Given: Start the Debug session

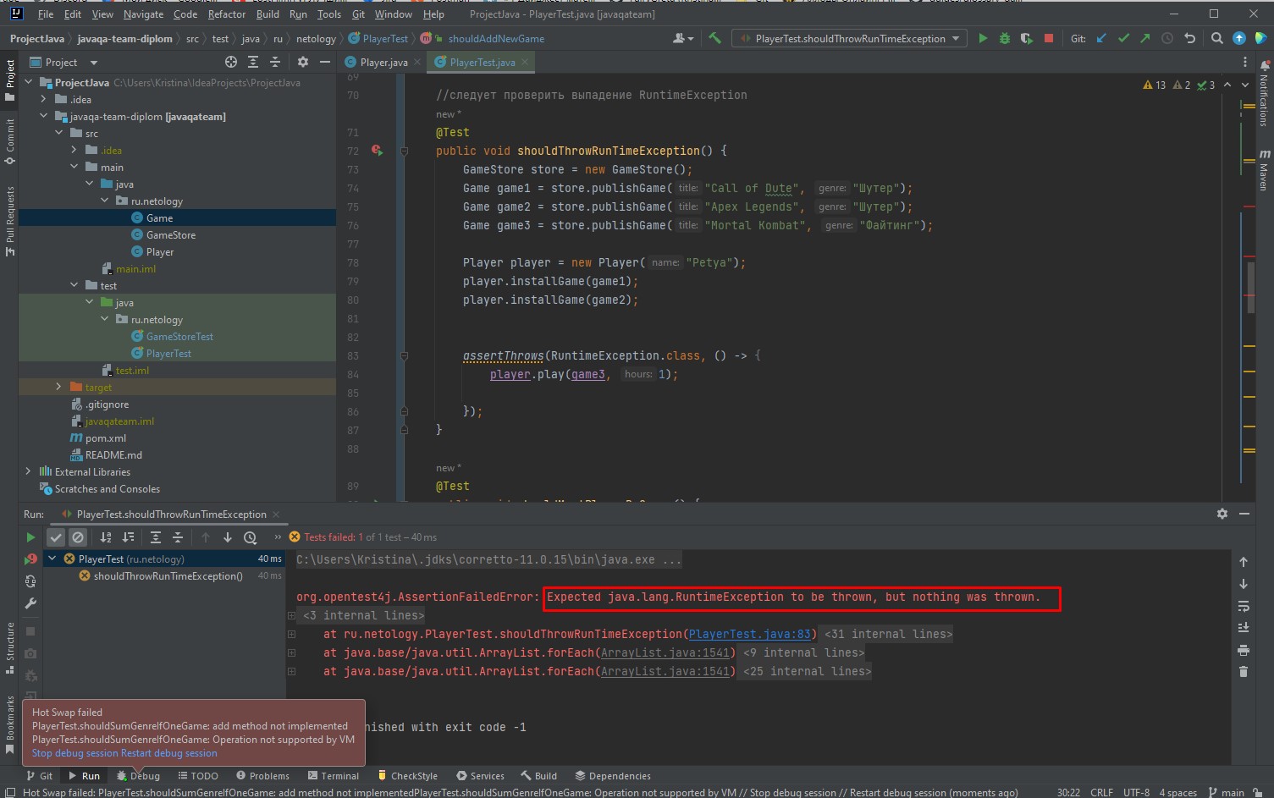Looking at the screenshot, I should pyautogui.click(x=1004, y=38).
